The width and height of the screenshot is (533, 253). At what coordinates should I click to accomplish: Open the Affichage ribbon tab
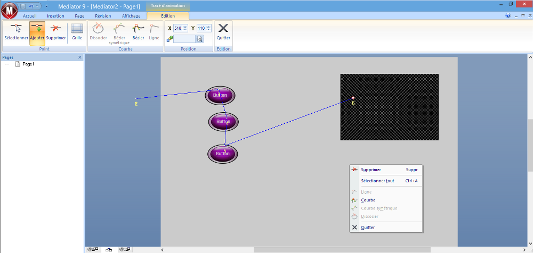(x=131, y=16)
